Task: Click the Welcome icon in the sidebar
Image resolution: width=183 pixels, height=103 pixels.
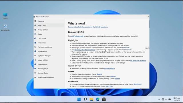Action: pos(35,21)
